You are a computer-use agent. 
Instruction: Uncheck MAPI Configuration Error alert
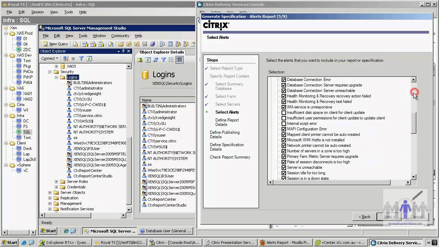284,129
